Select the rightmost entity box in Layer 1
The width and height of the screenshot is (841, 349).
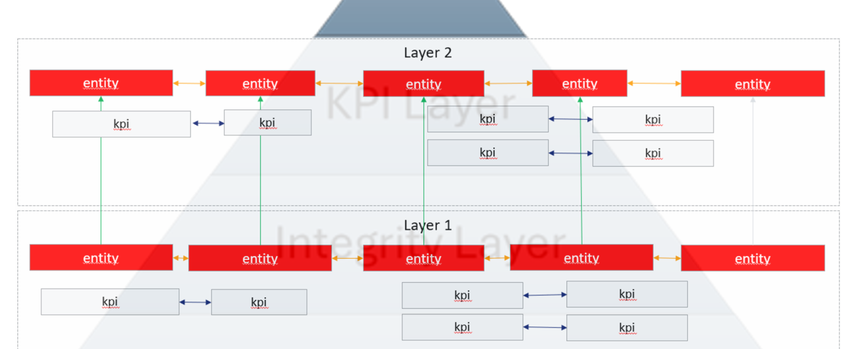752,258
